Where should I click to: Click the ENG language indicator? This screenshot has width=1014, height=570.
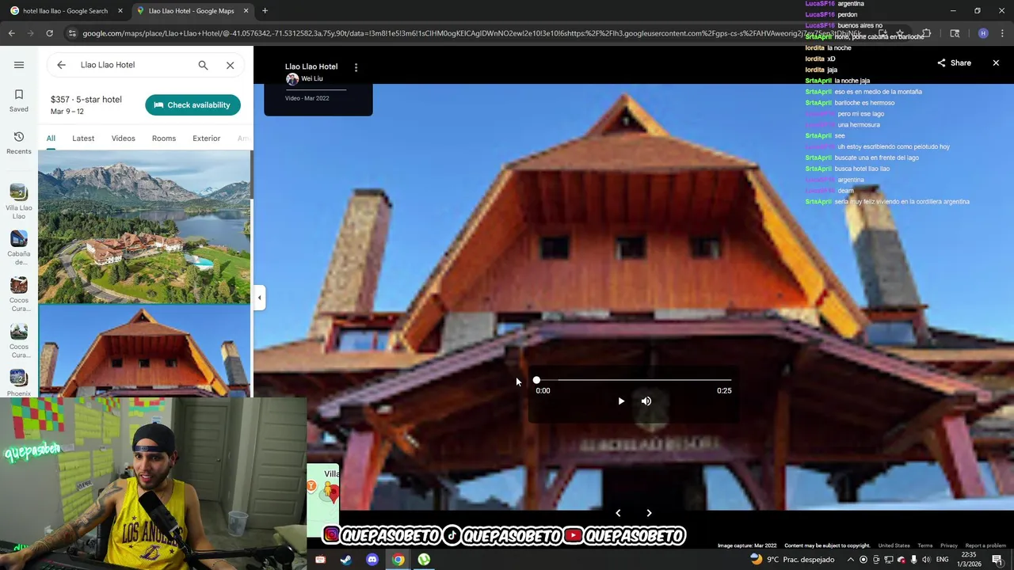(942, 560)
